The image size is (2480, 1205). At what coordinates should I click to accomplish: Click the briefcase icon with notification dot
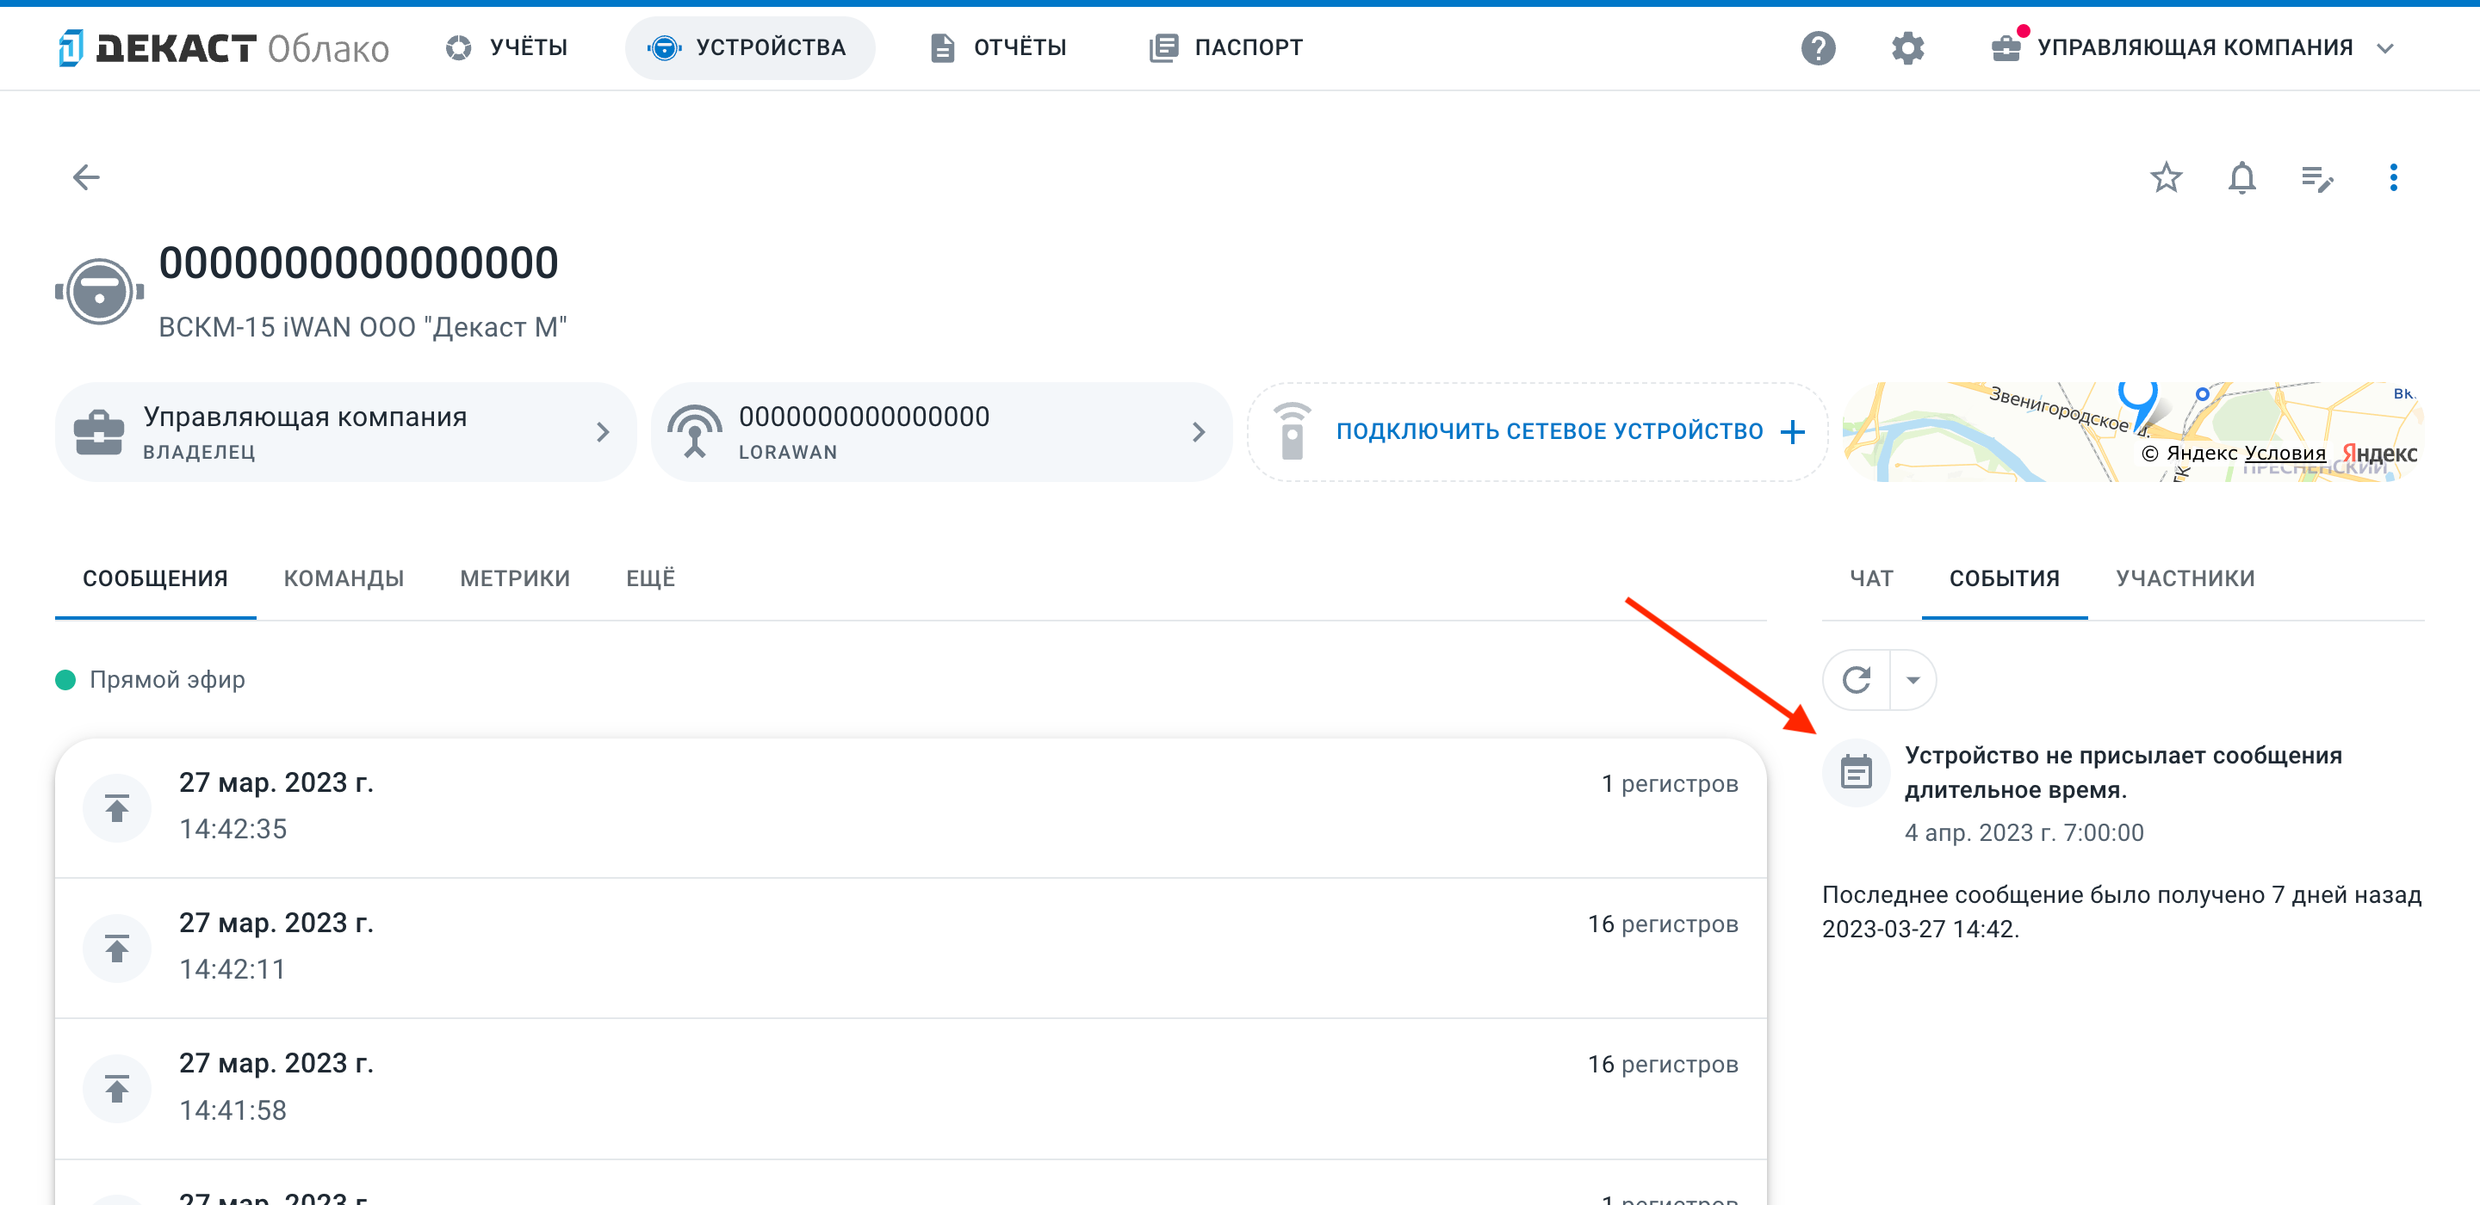[x=2006, y=47]
